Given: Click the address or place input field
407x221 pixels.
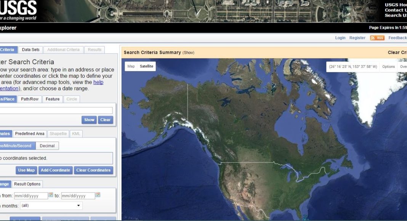Looking at the screenshot, I should pyautogui.click(x=56, y=110).
